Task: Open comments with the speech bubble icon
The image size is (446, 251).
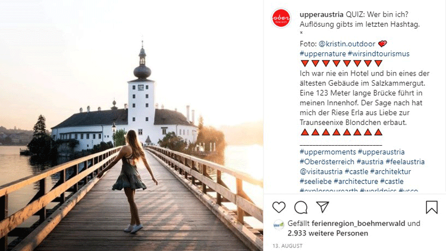Action: 301,207
